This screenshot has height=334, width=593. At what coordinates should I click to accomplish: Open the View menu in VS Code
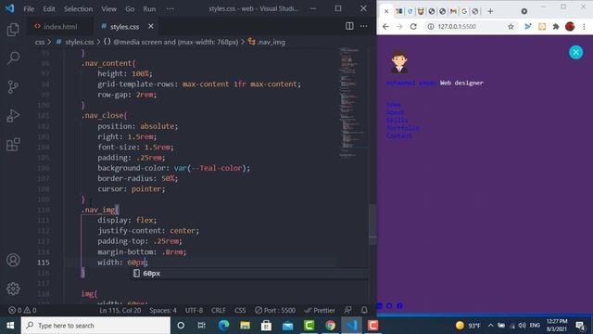(x=108, y=8)
